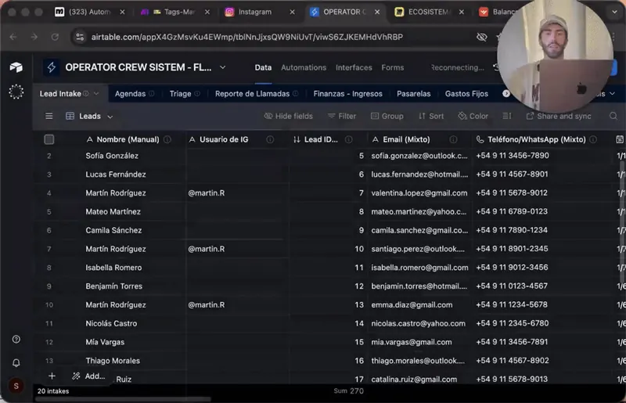Click the plus add record icon
Viewport: 626px width, 403px height.
click(52, 376)
